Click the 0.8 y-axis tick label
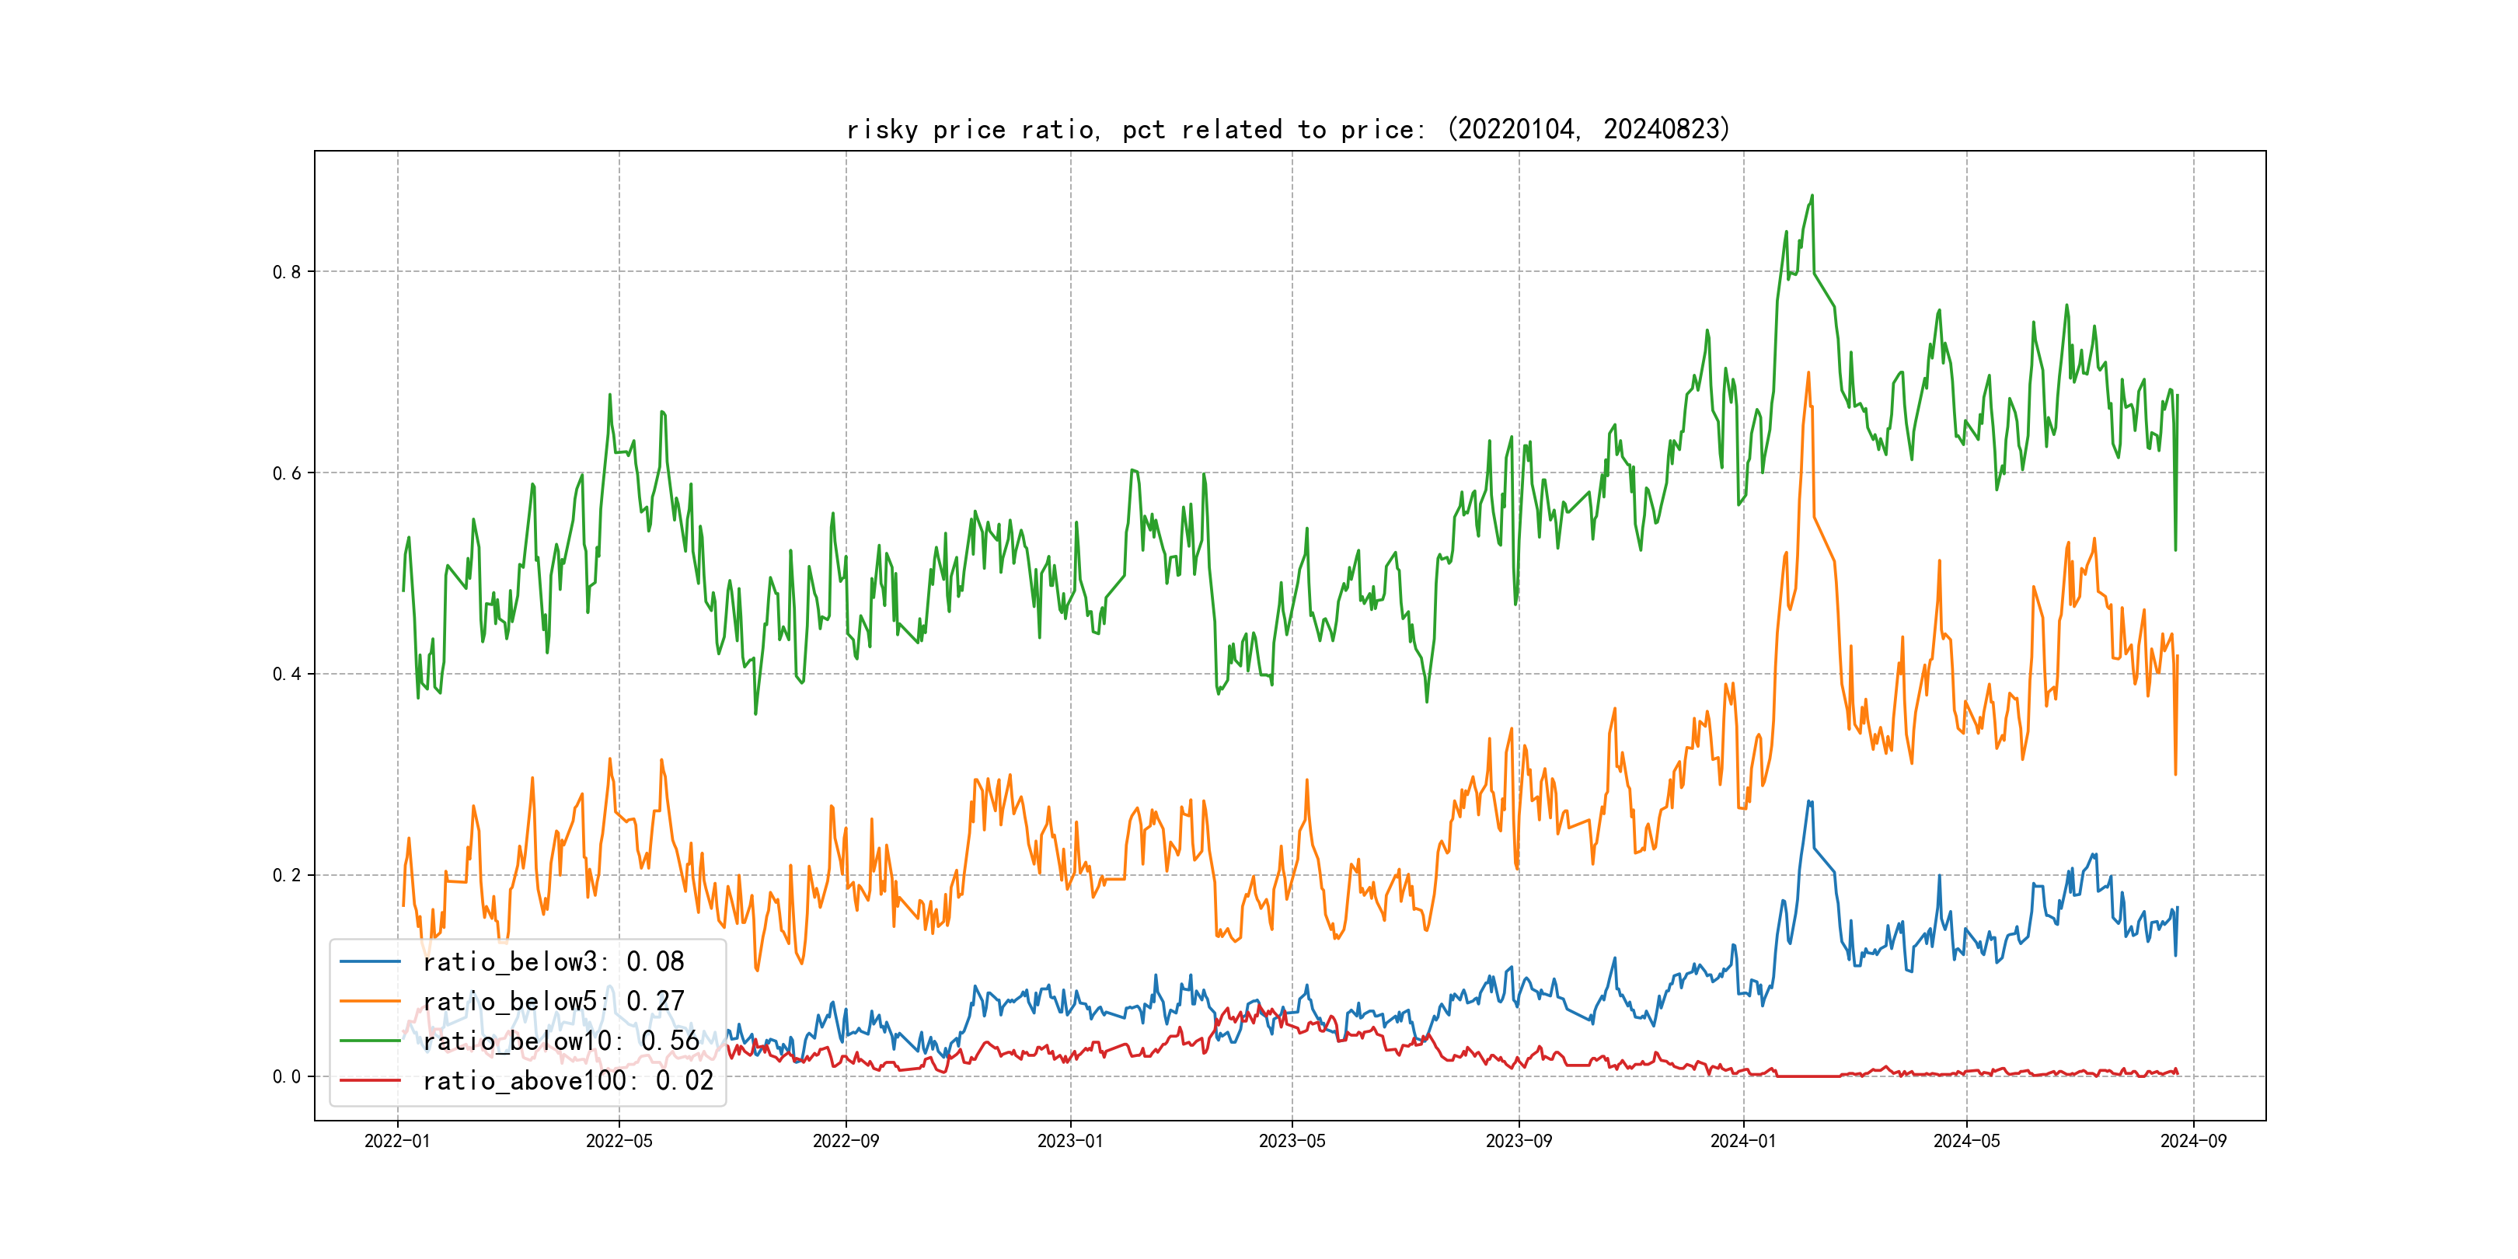This screenshot has height=1259, width=2518. coord(287,272)
